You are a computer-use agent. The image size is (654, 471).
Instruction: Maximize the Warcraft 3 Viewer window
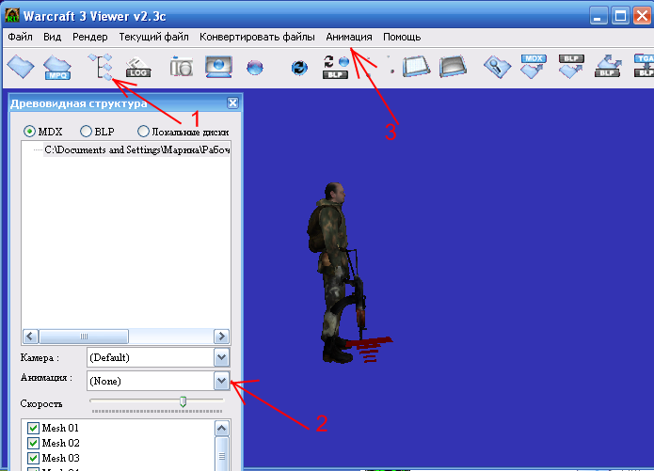click(620, 16)
